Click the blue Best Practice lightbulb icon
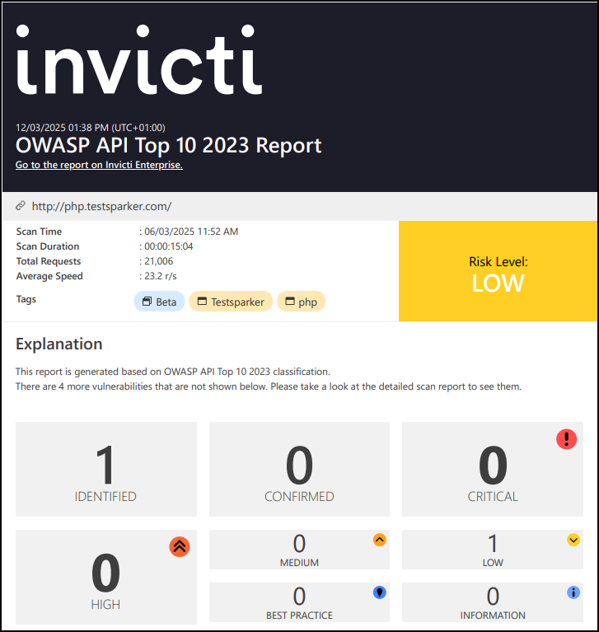Image resolution: width=599 pixels, height=632 pixels. (379, 592)
